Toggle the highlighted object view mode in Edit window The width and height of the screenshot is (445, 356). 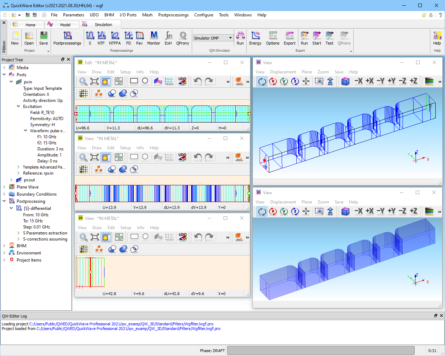point(105,81)
